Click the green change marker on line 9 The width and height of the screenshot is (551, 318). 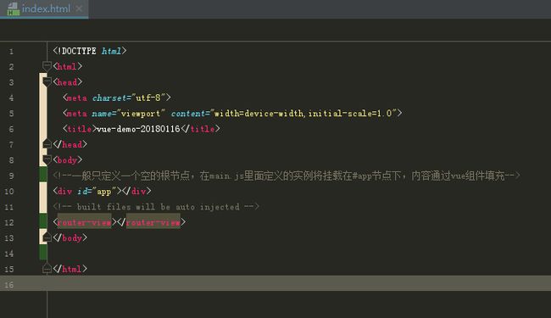[x=43, y=175]
